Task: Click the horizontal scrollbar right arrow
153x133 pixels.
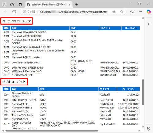Action: coord(139,131)
